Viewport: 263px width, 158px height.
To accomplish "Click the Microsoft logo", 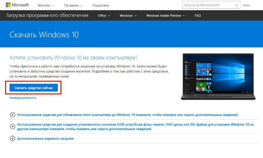I will pyautogui.click(x=17, y=5).
